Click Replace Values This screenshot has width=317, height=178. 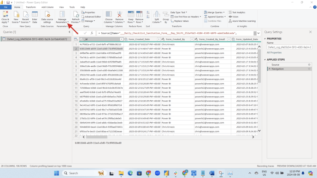click(180, 21)
